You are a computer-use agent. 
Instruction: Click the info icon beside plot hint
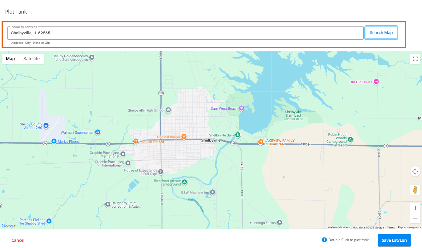coord(324,240)
